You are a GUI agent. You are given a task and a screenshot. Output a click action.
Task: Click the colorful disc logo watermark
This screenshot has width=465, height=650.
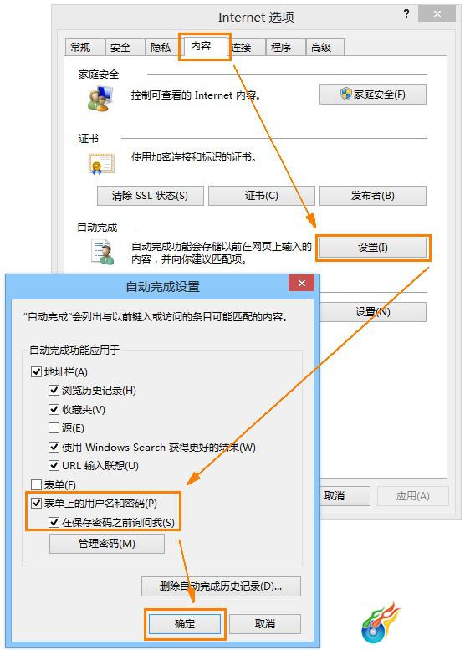(381, 623)
